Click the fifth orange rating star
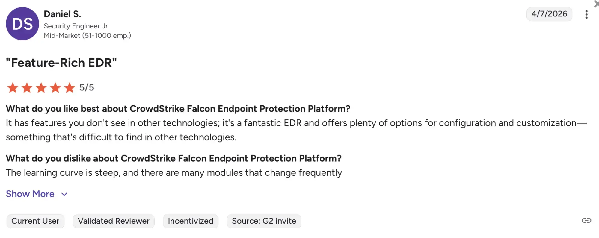 click(70, 88)
